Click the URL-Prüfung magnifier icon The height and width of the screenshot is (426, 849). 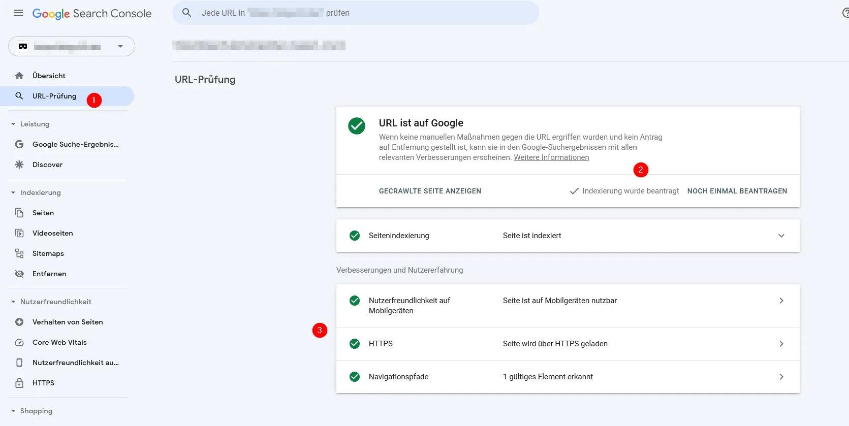19,96
